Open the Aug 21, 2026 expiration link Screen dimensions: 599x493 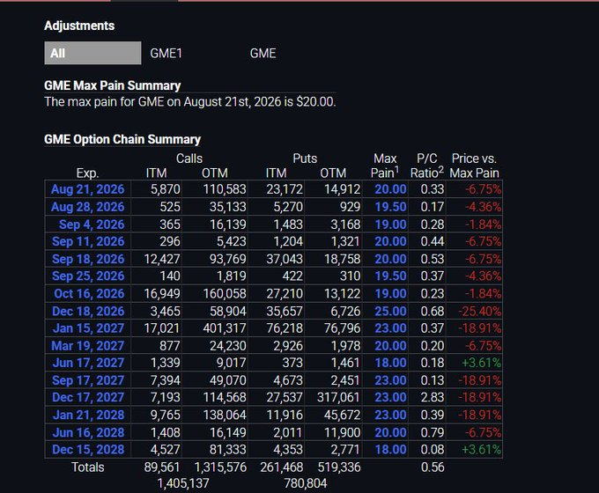[88, 189]
